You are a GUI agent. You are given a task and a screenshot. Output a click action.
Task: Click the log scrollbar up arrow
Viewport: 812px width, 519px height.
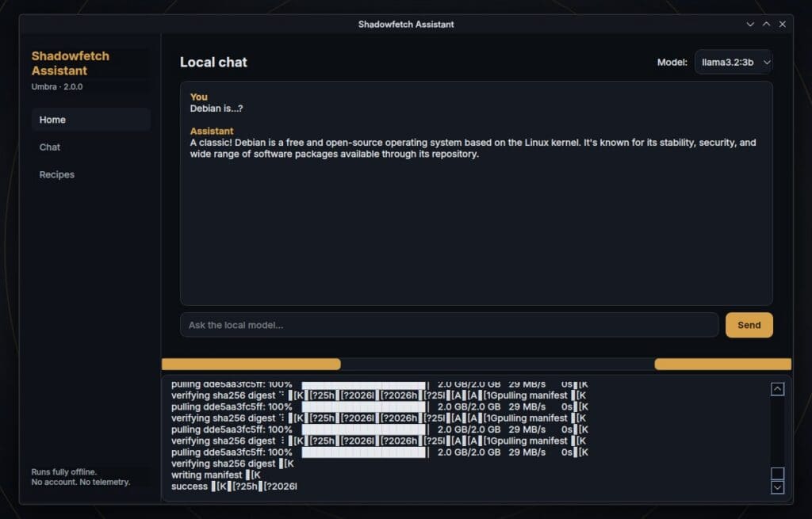point(777,389)
